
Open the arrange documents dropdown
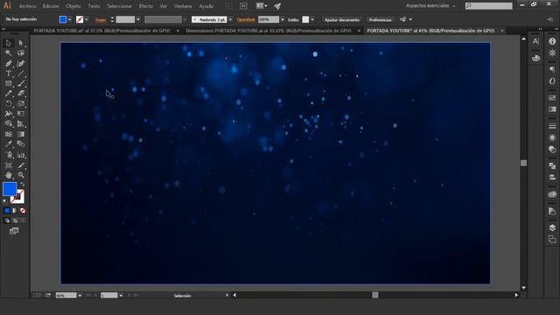click(262, 6)
